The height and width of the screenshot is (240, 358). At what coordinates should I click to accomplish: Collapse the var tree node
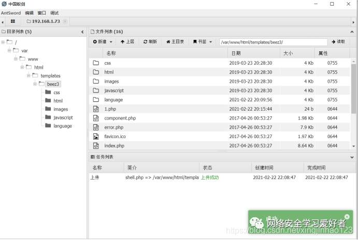coord(9,50)
